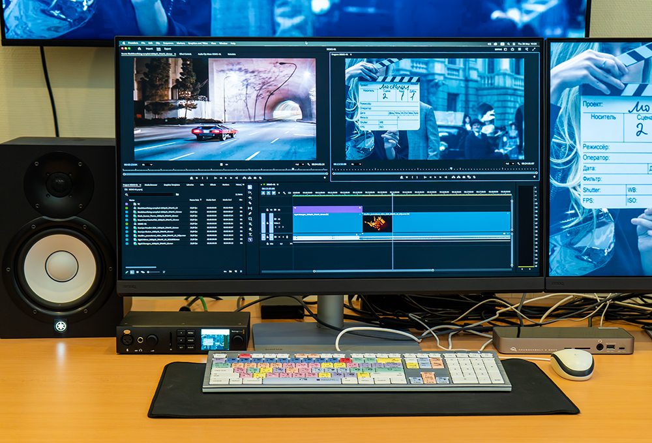Switch to the Effect Controls tab
652x443 pixels.
(x=185, y=54)
